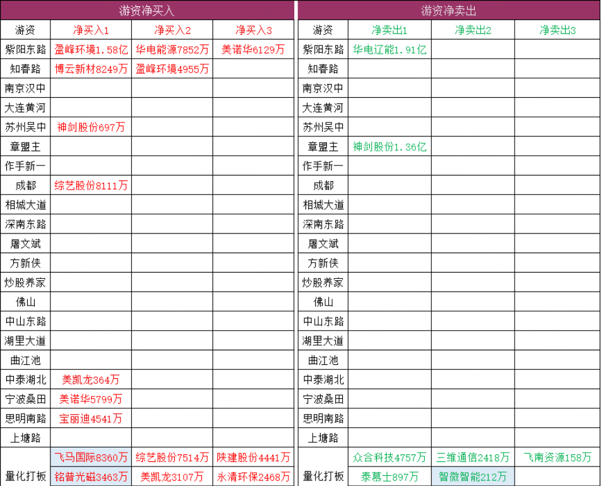Select the 净买入2 column header
The width and height of the screenshot is (601, 486).
172,30
